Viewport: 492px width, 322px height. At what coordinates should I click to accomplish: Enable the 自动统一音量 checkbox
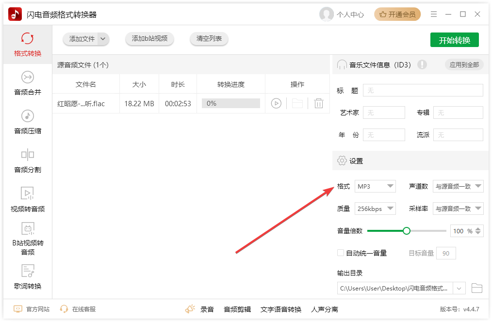tap(341, 253)
